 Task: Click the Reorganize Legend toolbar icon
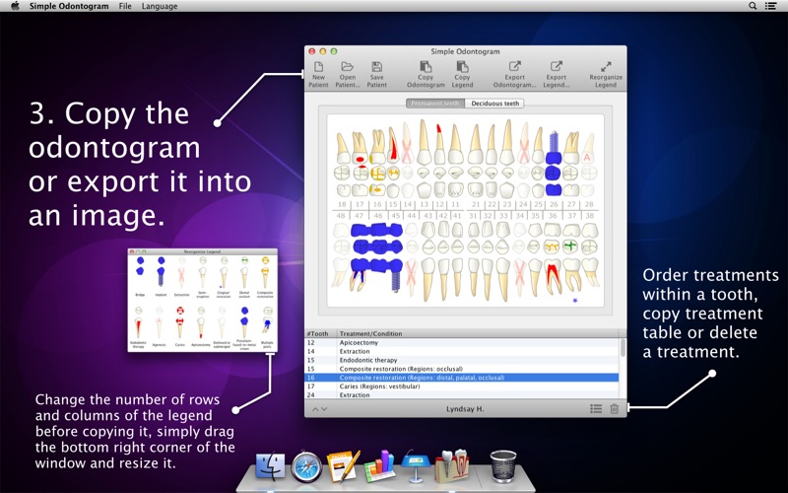[x=606, y=74]
